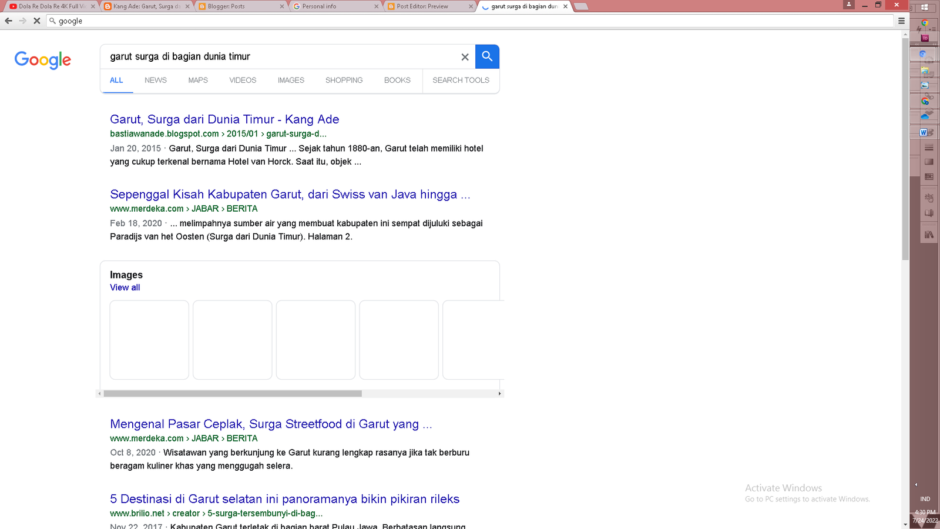
Task: Open the SEARCH TOOLS option
Action: pyautogui.click(x=461, y=81)
